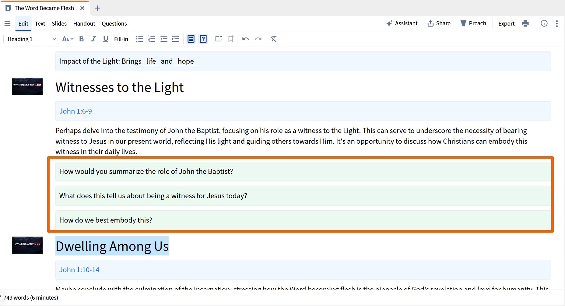This screenshot has width=565, height=306.
Task: Click the Dwelling Among Us heading
Action: 112,246
